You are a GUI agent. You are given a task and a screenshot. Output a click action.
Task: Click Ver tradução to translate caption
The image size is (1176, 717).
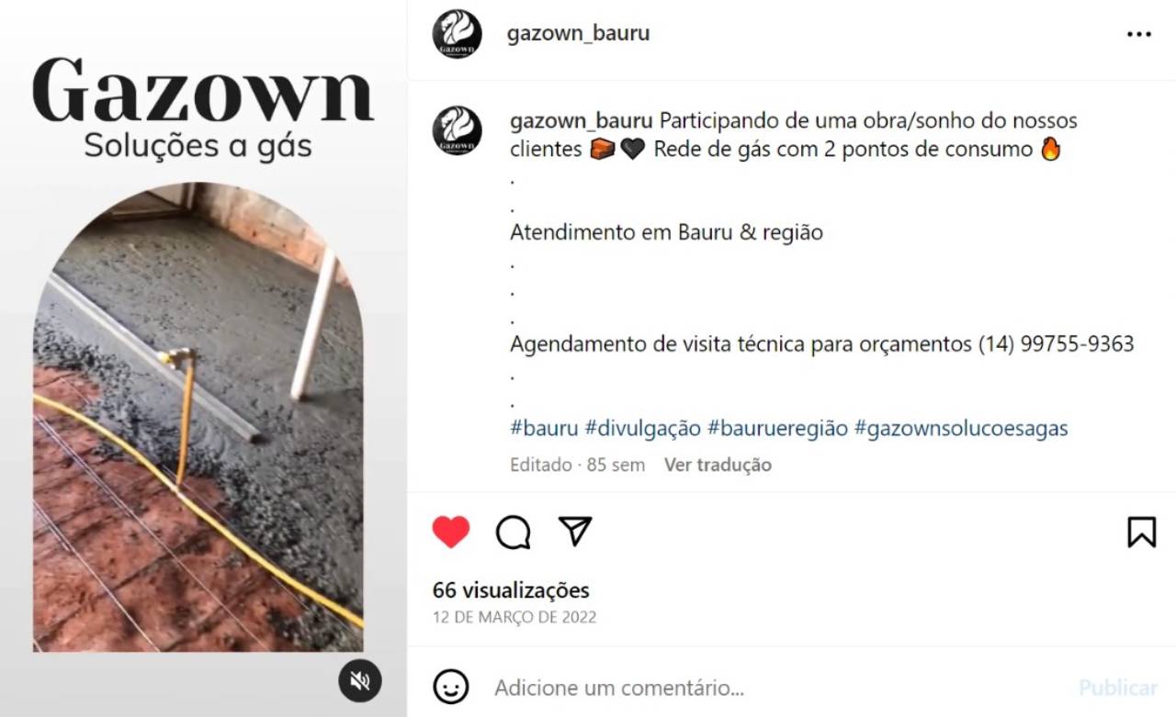pyautogui.click(x=718, y=465)
